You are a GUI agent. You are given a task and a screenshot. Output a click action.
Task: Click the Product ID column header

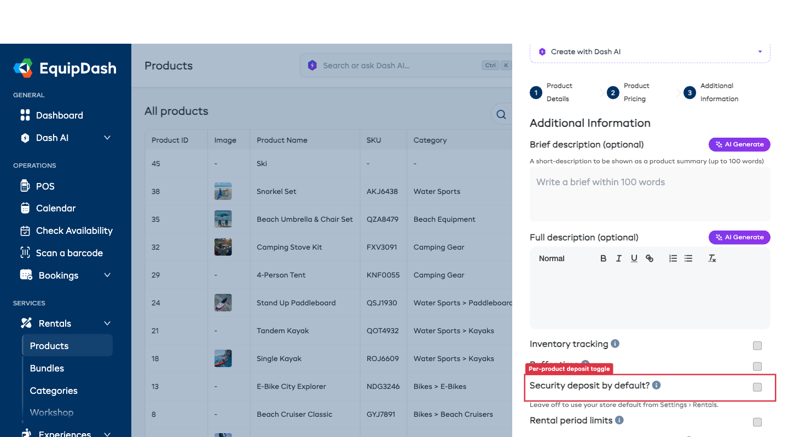point(170,140)
